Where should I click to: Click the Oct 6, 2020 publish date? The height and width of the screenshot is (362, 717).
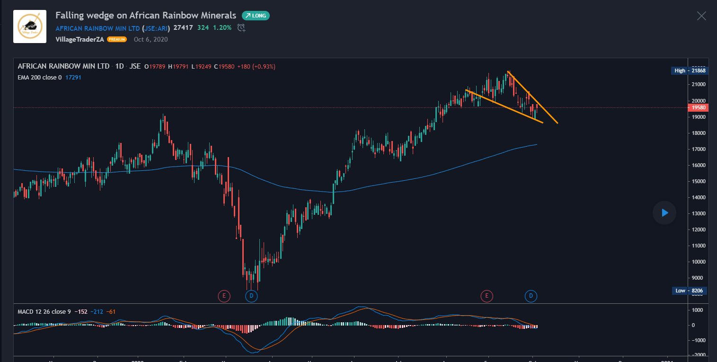[150, 39]
